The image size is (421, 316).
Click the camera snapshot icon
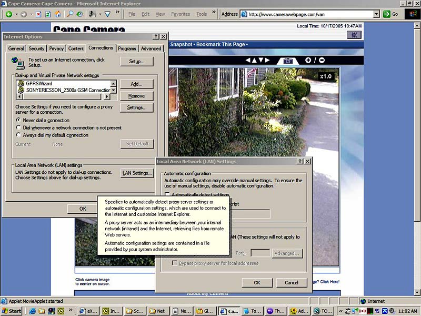tap(287, 61)
